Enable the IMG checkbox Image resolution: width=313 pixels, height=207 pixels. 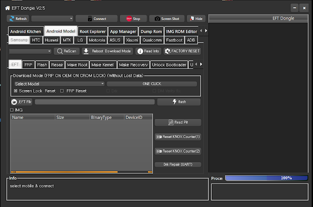pyautogui.click(x=12, y=110)
